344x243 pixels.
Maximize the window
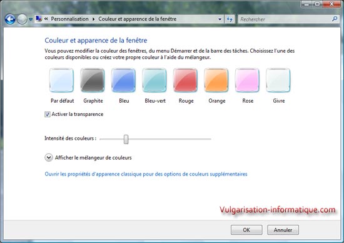pos(317,4)
